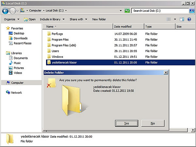Focus the Search Local Disk (C:) field
Viewport: 196px width, 147px height.
(x=160, y=11)
